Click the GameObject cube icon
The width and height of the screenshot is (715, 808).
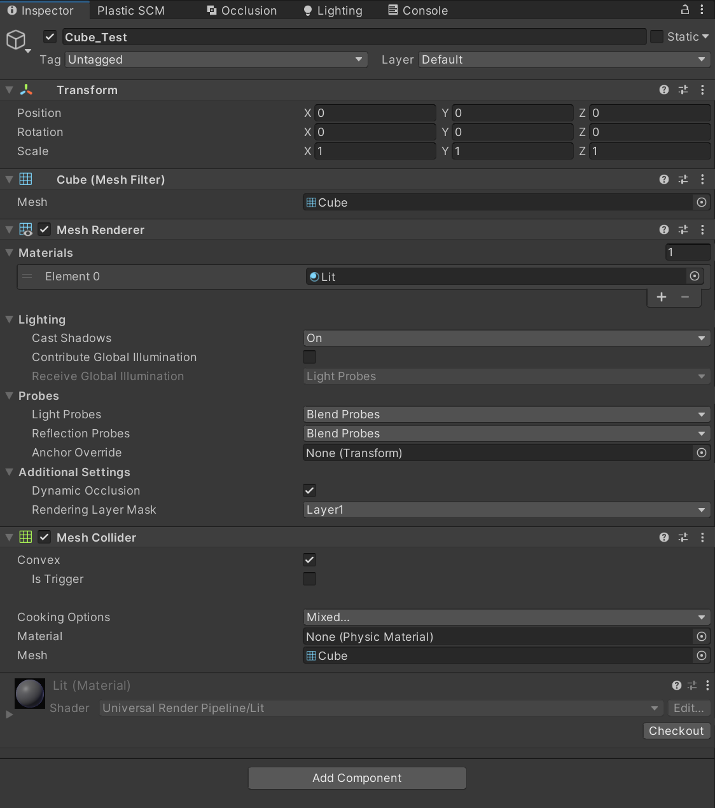coord(16,39)
